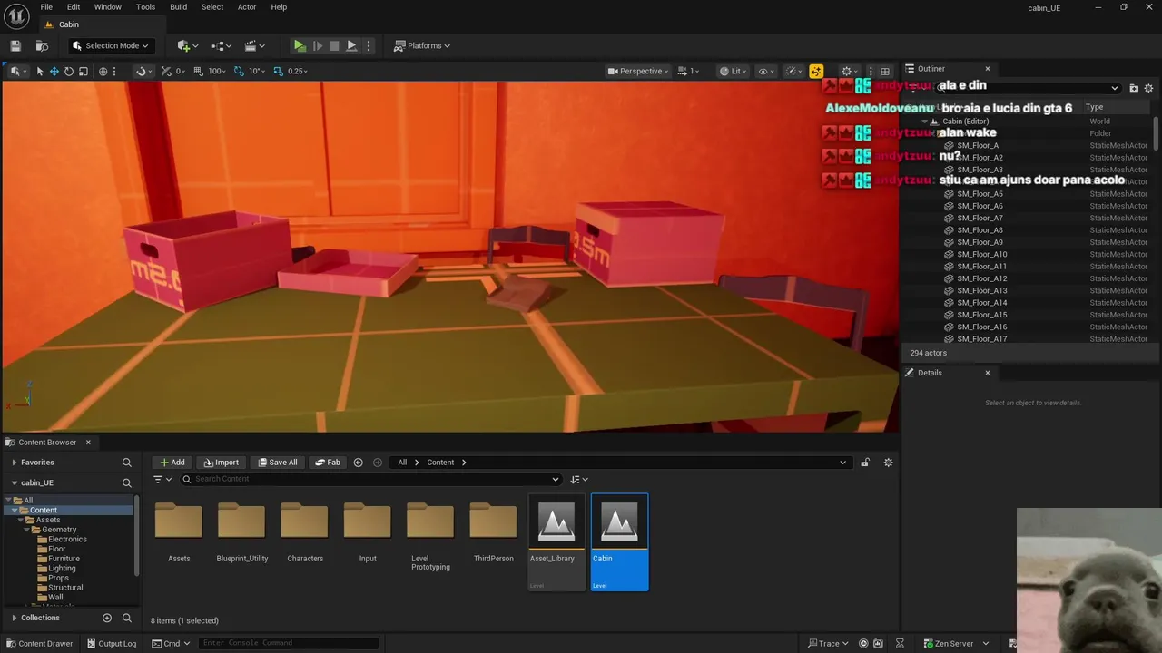Image resolution: width=1162 pixels, height=653 pixels.
Task: Toggle surface snapping in the viewport toolbar
Action: (x=141, y=71)
